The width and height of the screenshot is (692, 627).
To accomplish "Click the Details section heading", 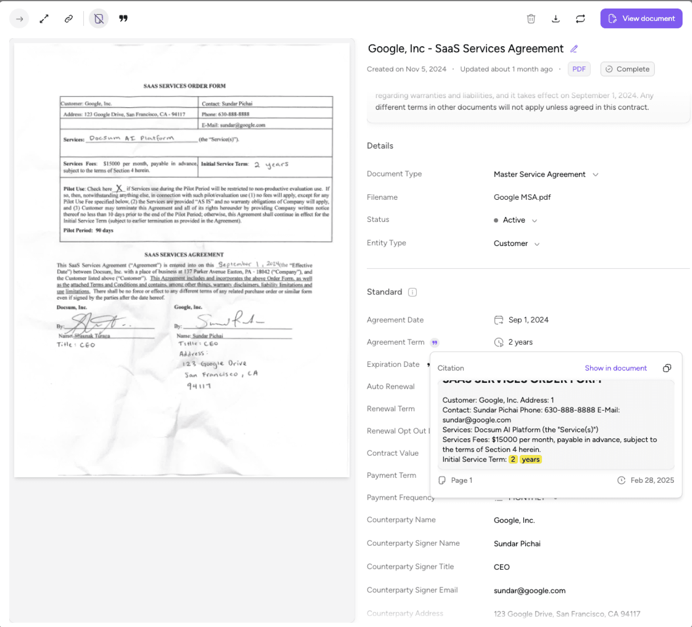I will click(380, 146).
